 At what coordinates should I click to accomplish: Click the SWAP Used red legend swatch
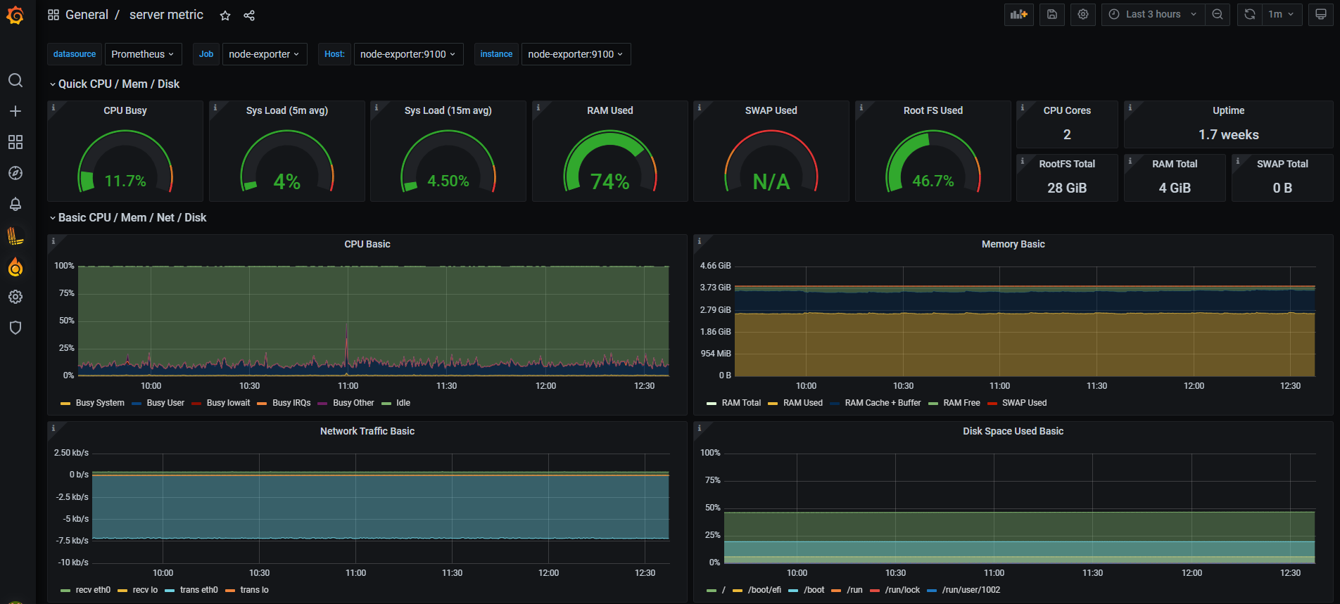pyautogui.click(x=992, y=404)
